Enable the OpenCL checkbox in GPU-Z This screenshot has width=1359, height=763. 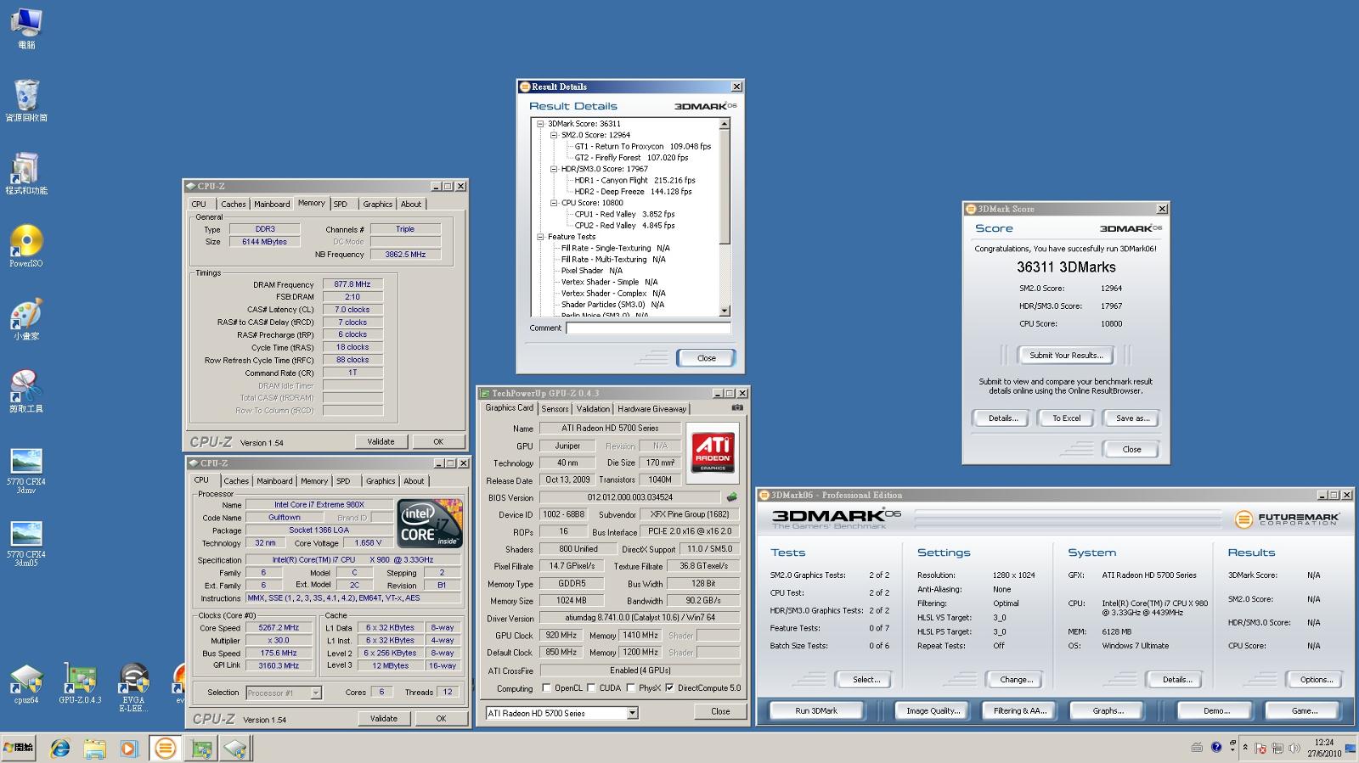pos(546,688)
